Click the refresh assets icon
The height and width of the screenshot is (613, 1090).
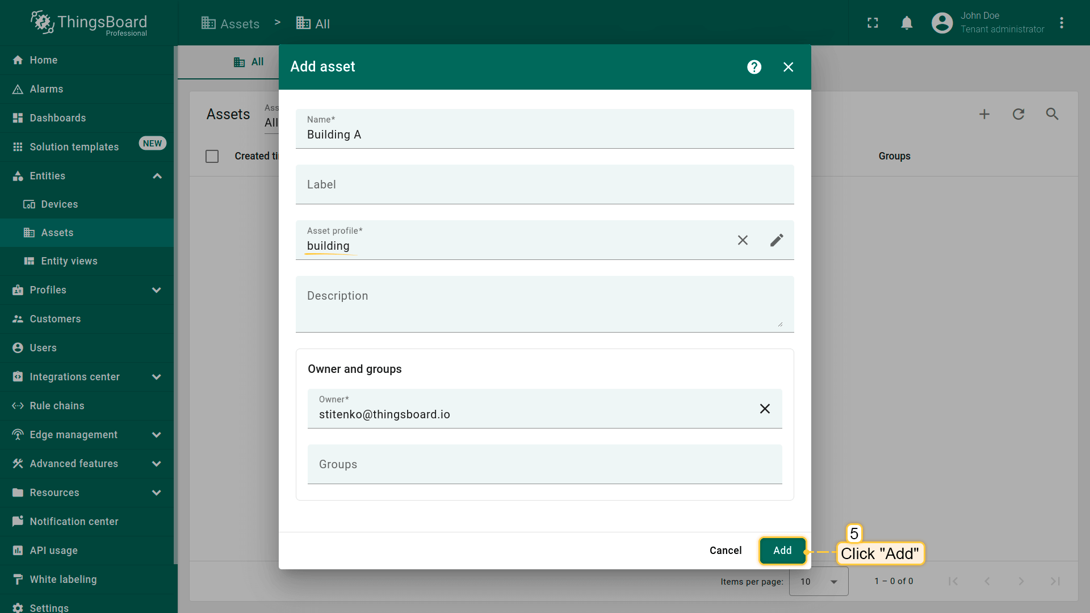tap(1018, 114)
